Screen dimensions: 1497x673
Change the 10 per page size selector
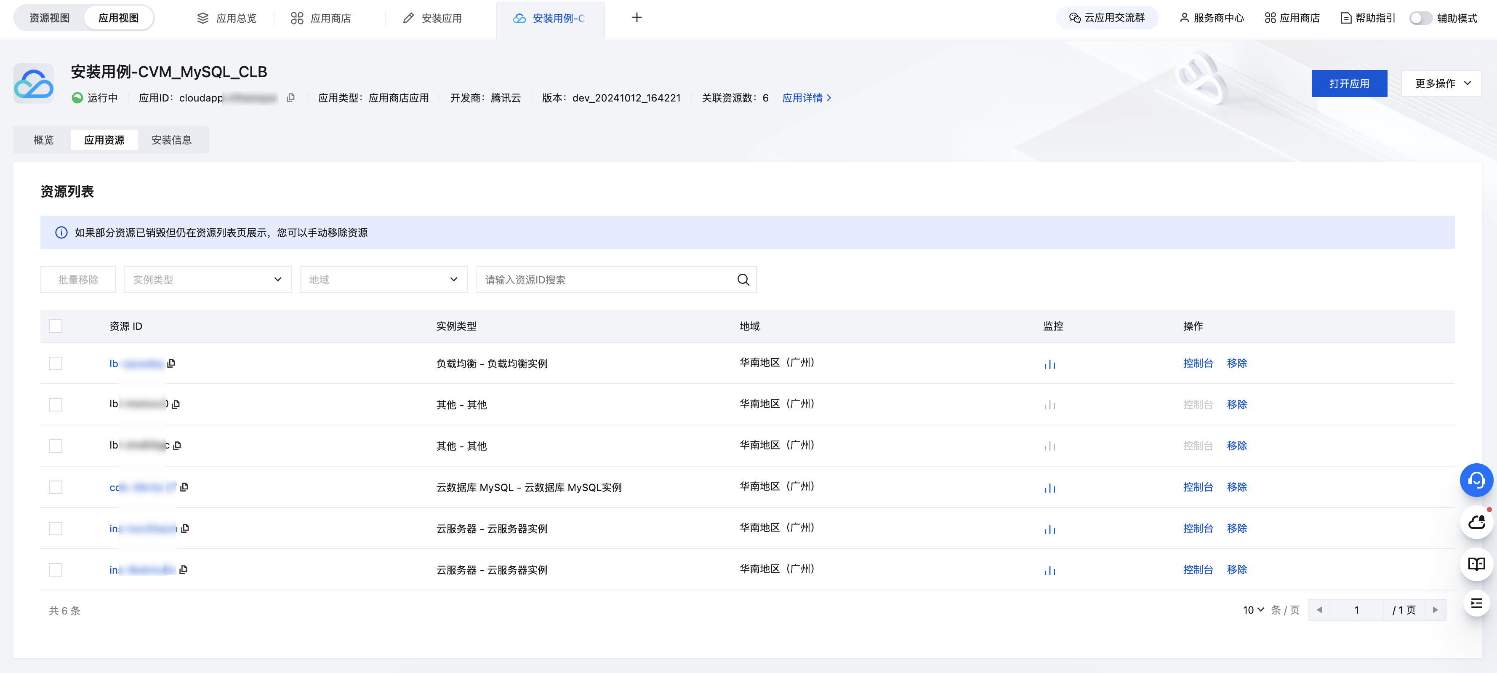1253,610
